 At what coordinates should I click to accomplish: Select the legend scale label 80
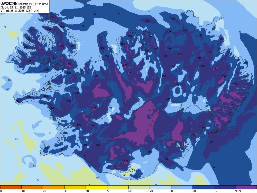pos(173,191)
